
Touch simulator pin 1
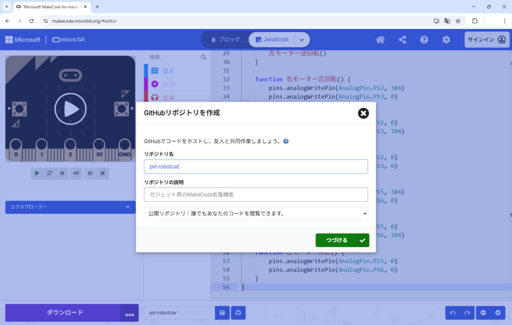(x=41, y=149)
